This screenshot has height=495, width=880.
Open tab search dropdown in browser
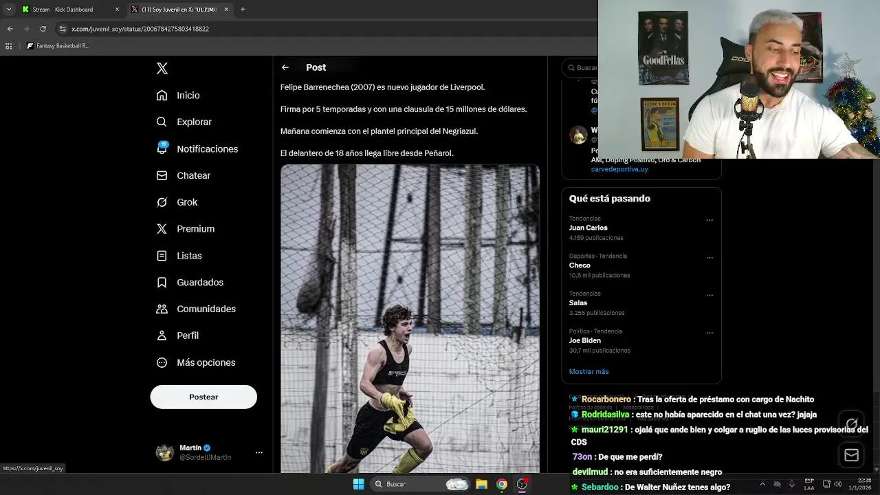[x=8, y=10]
